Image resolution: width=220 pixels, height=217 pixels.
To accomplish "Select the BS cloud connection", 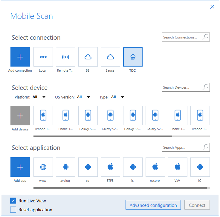I will [x=88, y=57].
